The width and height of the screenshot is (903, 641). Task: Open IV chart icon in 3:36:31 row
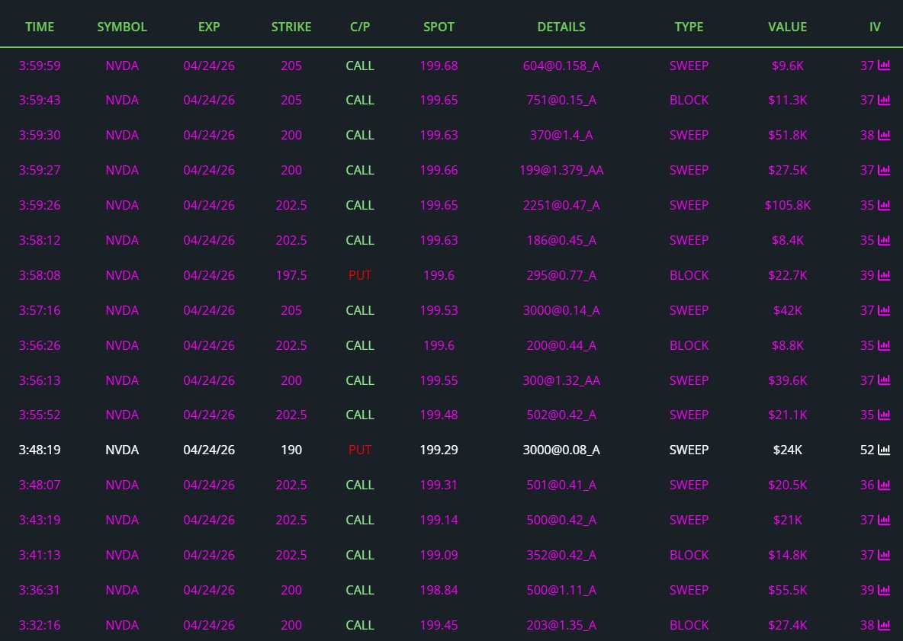(883, 590)
